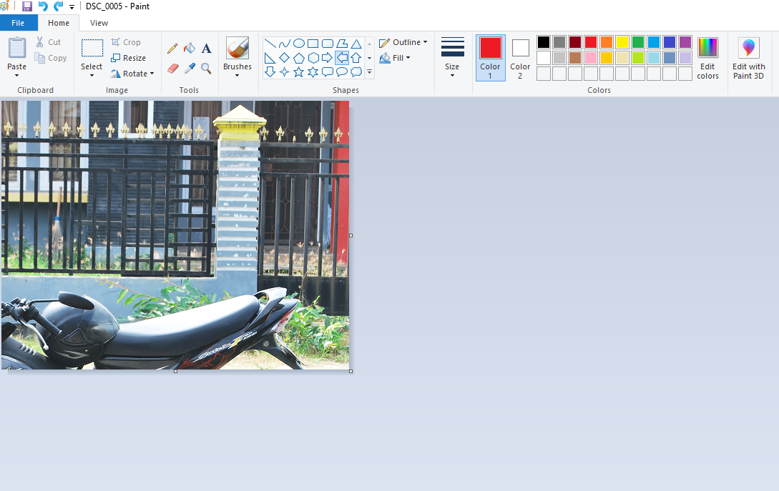Select the Text tool

pyautogui.click(x=206, y=48)
